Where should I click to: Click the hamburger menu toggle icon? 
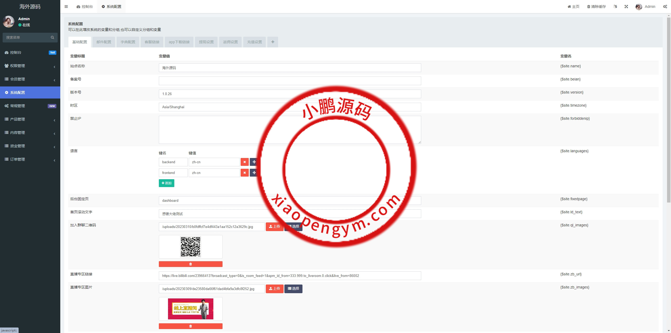click(66, 7)
